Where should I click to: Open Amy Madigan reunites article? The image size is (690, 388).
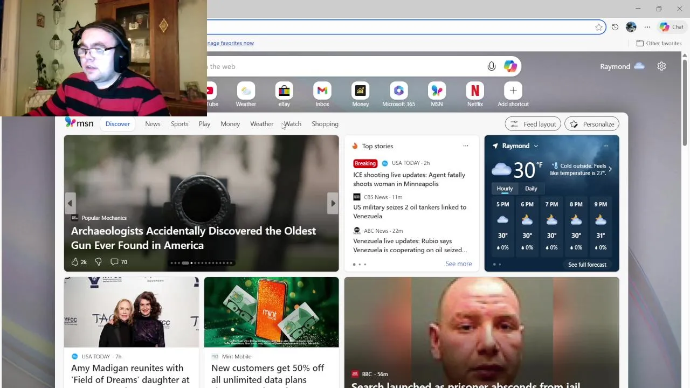130,374
